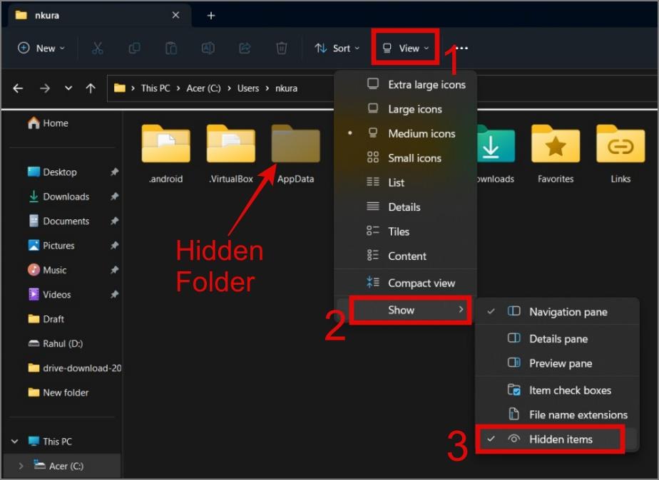The width and height of the screenshot is (659, 480).
Task: Switch to Tiles view
Action: (406, 231)
